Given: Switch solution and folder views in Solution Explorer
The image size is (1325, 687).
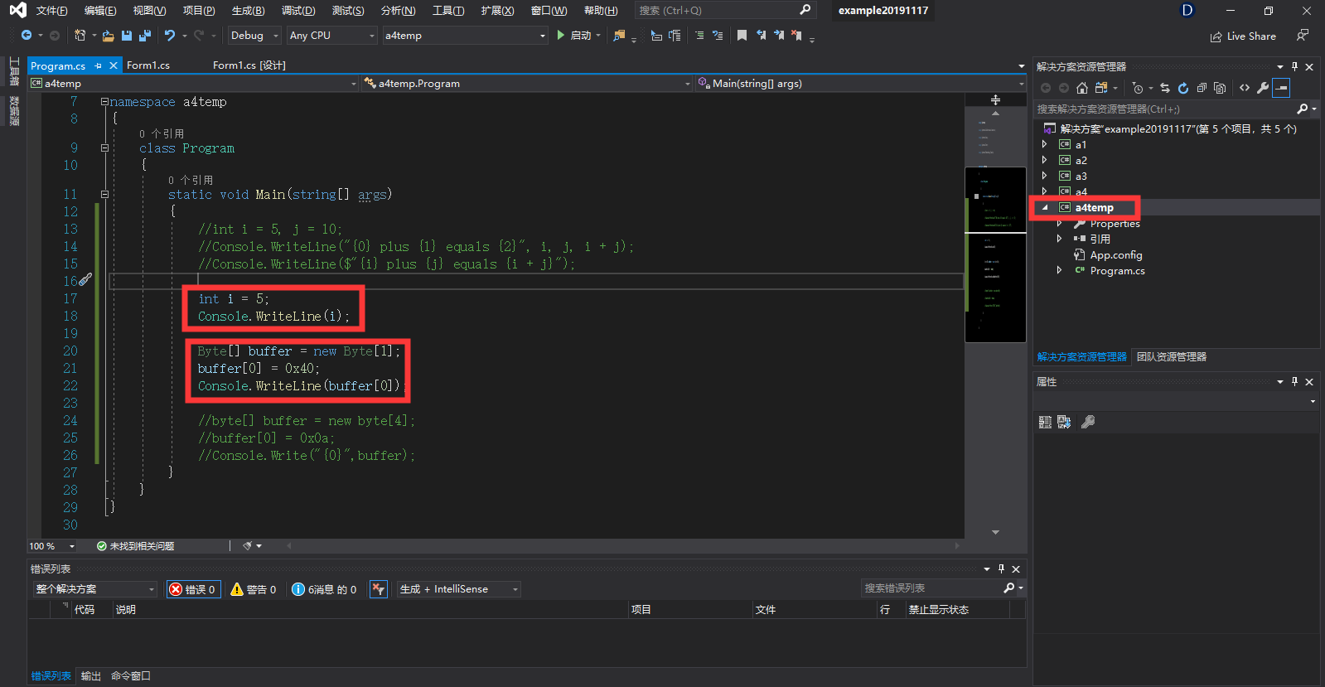Looking at the screenshot, I should pyautogui.click(x=1101, y=88).
